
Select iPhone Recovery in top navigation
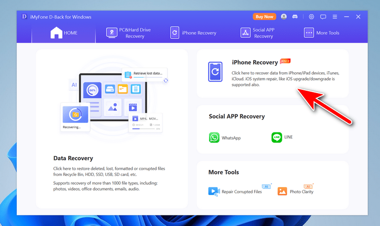tap(193, 33)
